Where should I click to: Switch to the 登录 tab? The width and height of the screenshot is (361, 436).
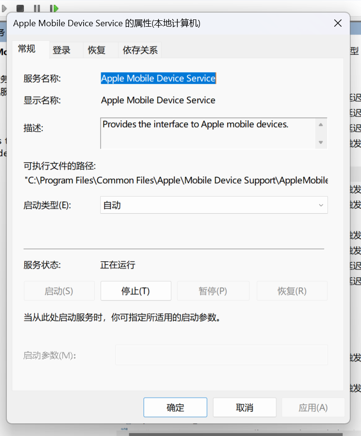point(62,50)
